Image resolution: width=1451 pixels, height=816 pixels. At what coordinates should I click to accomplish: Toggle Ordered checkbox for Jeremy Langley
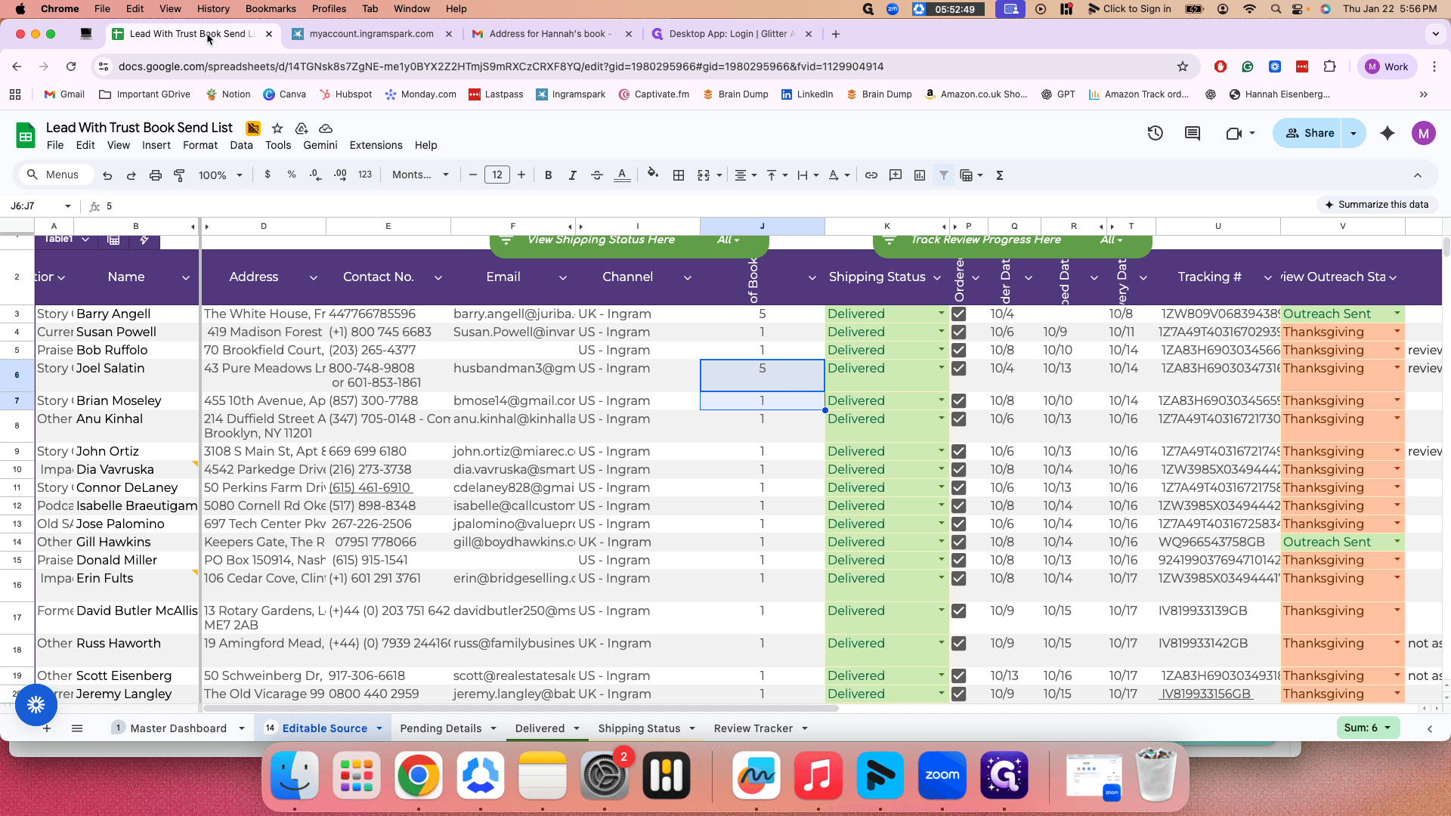(x=959, y=694)
